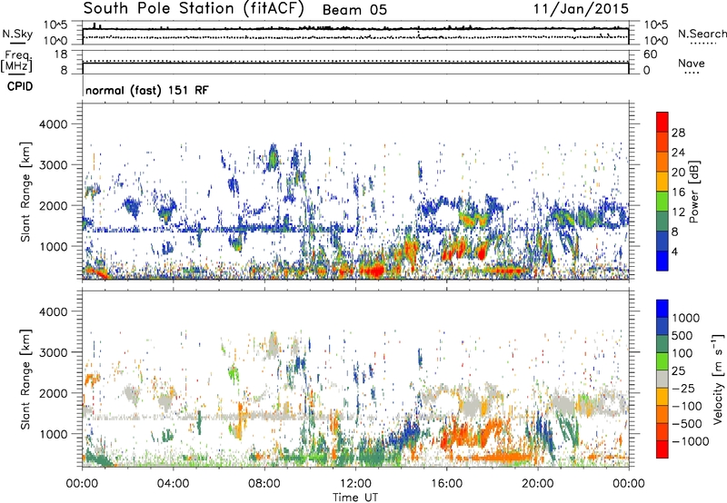
Task: Click the CPID label
Action: (x=20, y=86)
